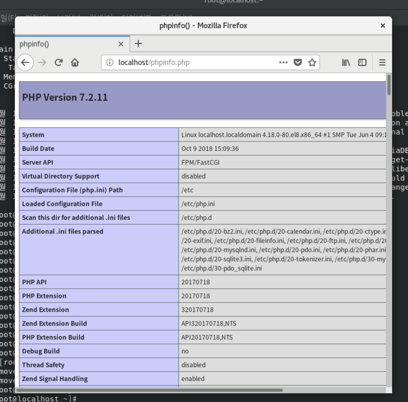
Task: Click the Zend Extension label
Action: 45,310
